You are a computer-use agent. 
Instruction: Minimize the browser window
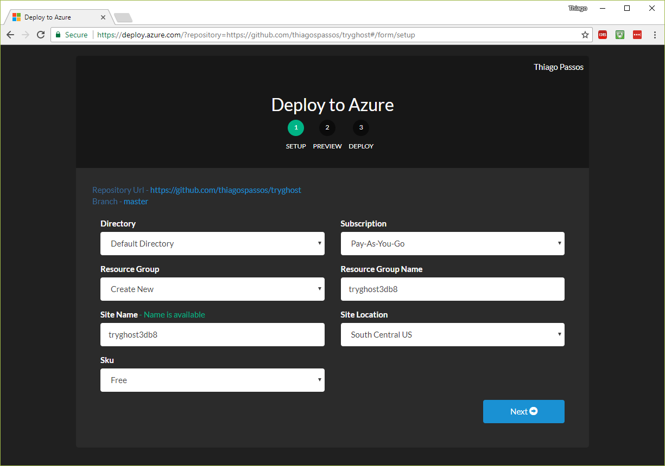pyautogui.click(x=603, y=8)
